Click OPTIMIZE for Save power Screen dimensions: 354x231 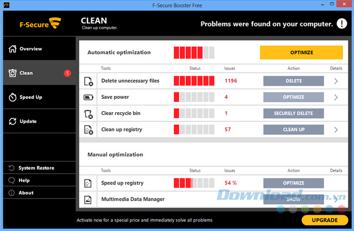click(294, 97)
